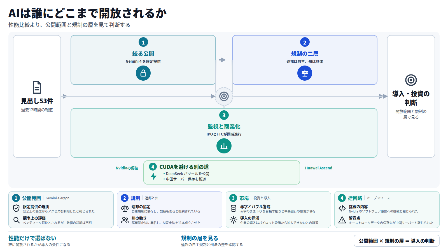The height and width of the screenshot is (252, 448).
Task: Click number badge 3 above 監視と商業化
Action: click(x=224, y=115)
